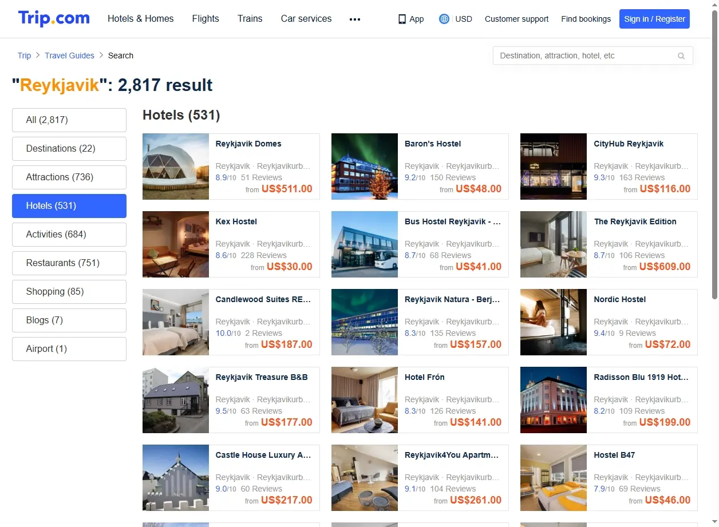The image size is (719, 527).
Task: Open Reykjavik Domes thumbnail image
Action: pos(176,167)
